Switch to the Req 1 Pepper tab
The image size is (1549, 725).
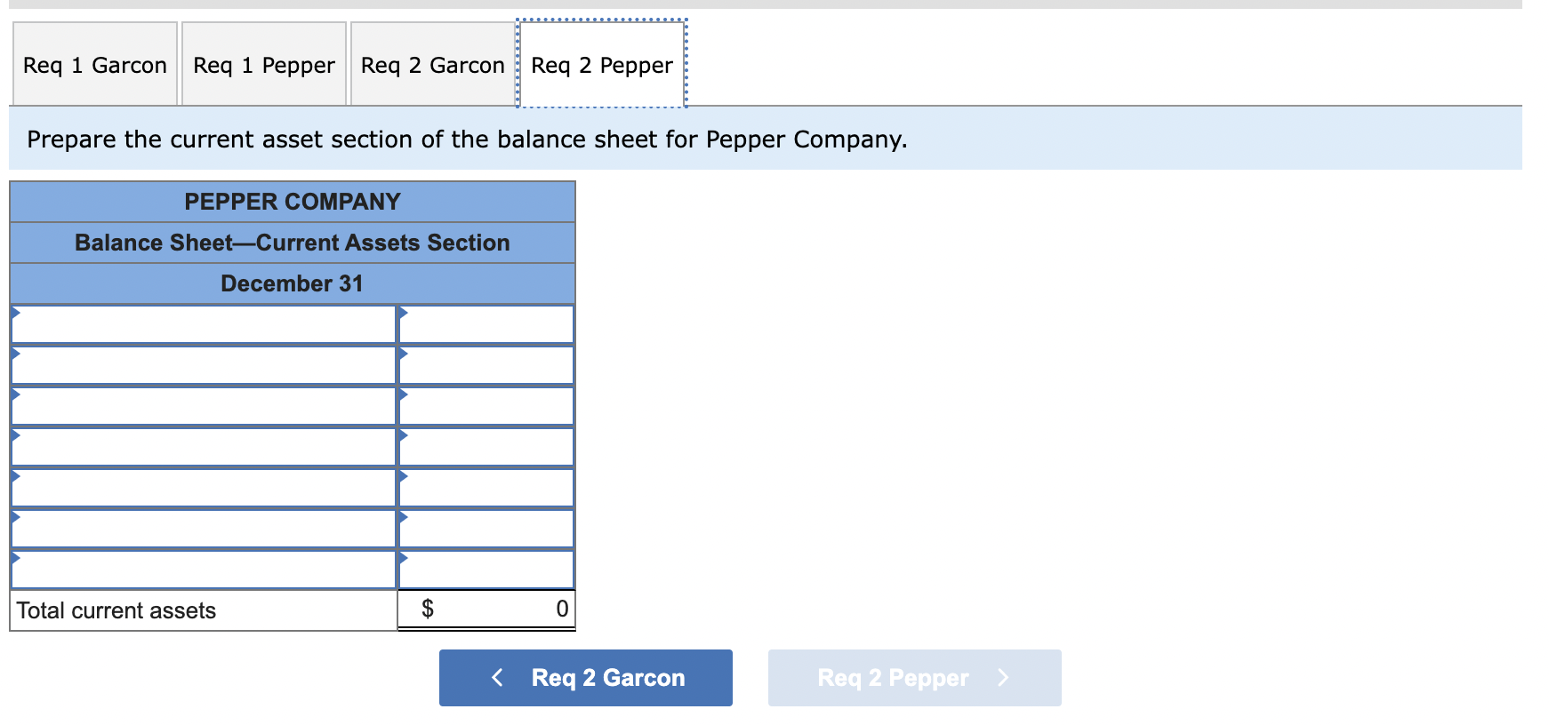[263, 65]
